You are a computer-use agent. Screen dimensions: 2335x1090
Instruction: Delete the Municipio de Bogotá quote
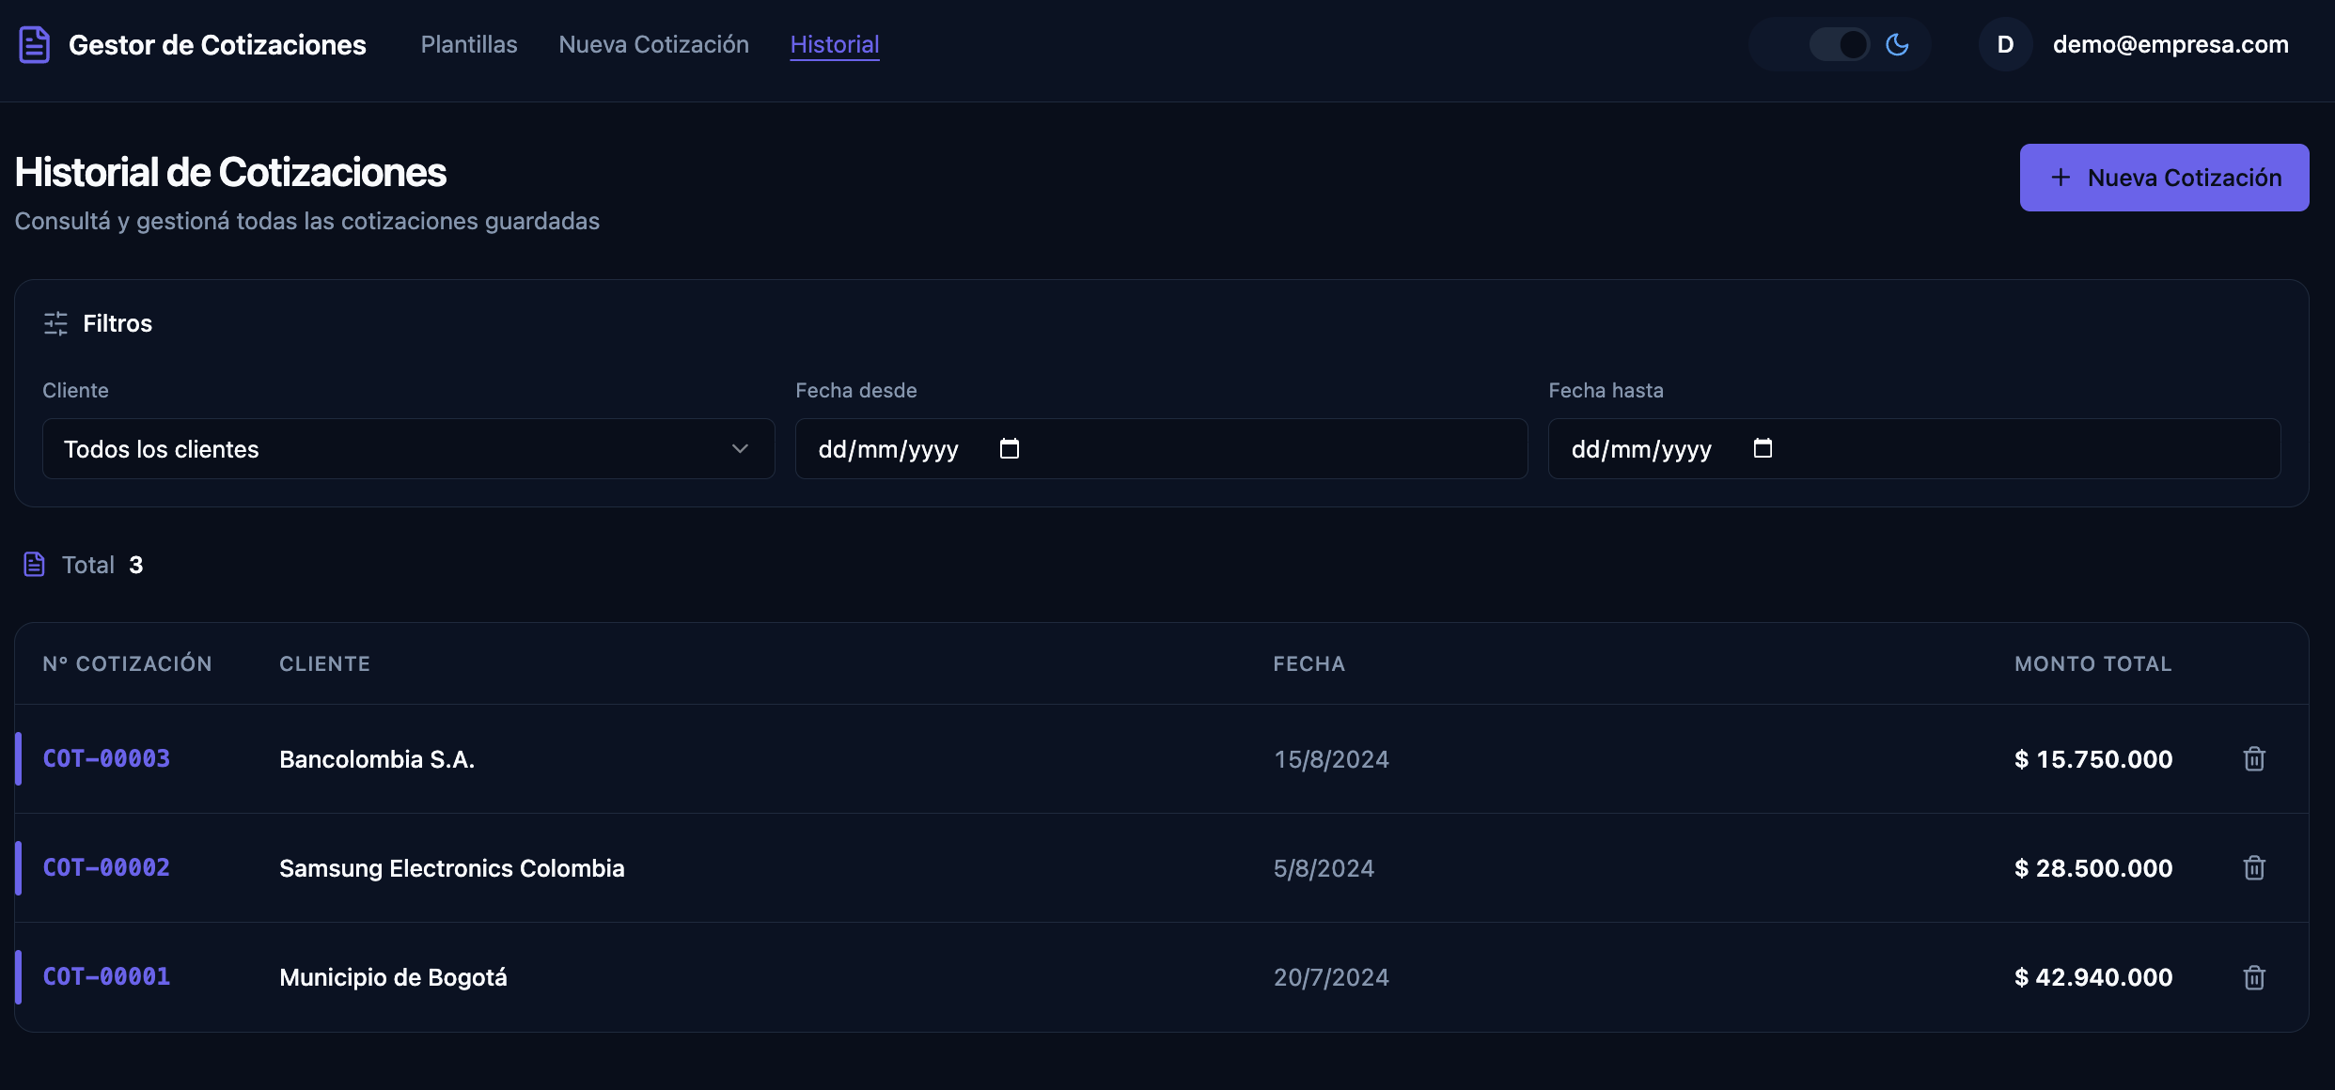2254,977
